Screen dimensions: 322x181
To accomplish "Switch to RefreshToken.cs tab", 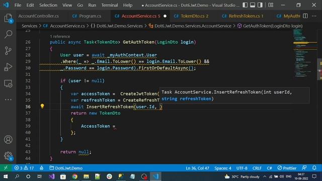I will point(246,16).
